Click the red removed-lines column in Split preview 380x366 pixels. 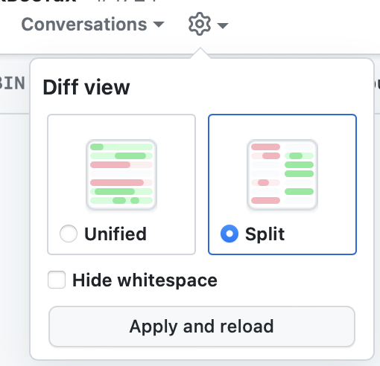(x=265, y=173)
